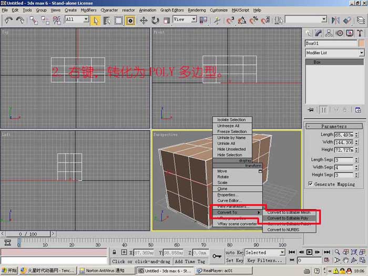Screen dimensions: 368x276
Task: Select the Uniform Scale tool
Action: 167,21
